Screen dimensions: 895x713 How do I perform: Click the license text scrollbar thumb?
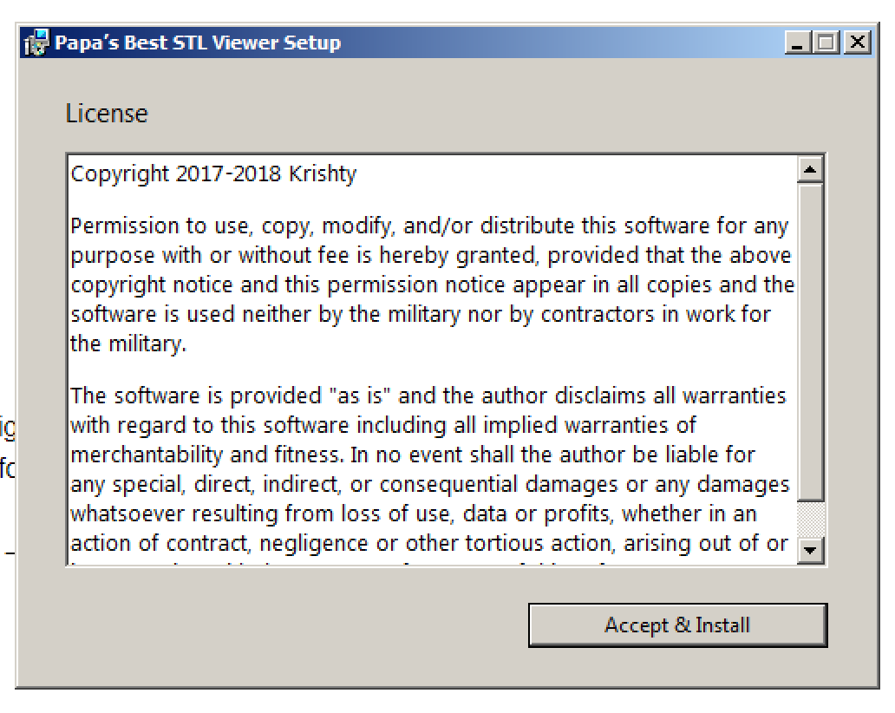pos(811,342)
